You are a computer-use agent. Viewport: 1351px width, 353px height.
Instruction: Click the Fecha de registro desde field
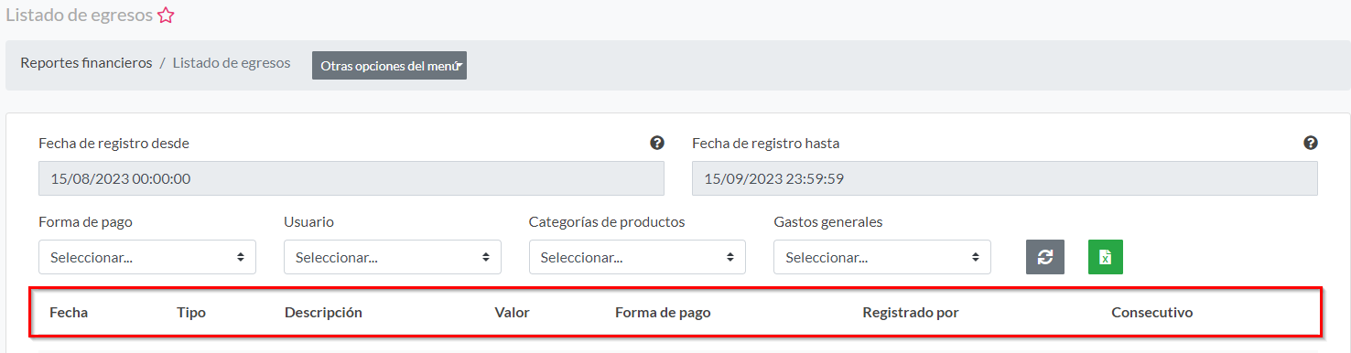pos(351,178)
